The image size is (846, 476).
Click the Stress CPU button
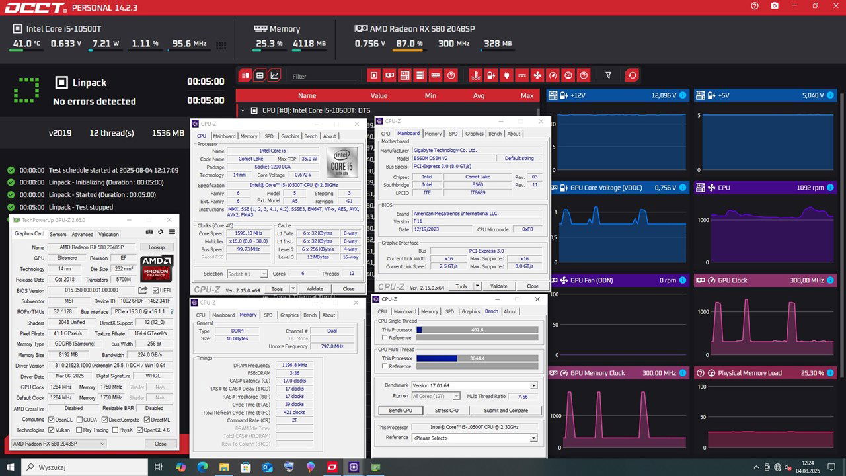pos(446,411)
